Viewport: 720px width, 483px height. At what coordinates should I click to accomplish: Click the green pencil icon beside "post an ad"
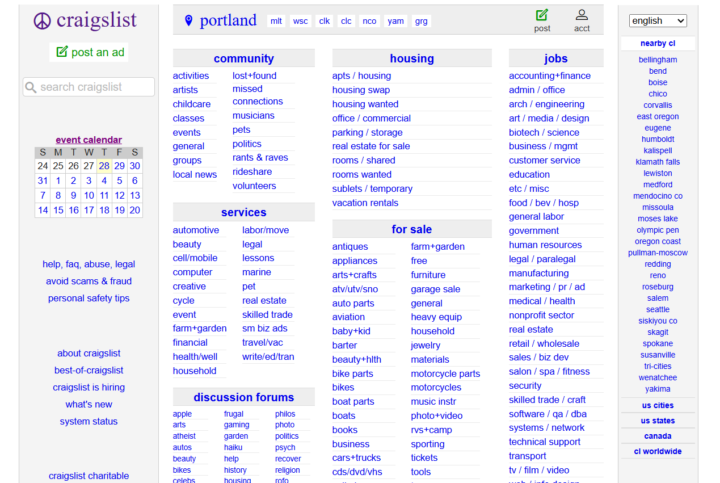pos(62,52)
